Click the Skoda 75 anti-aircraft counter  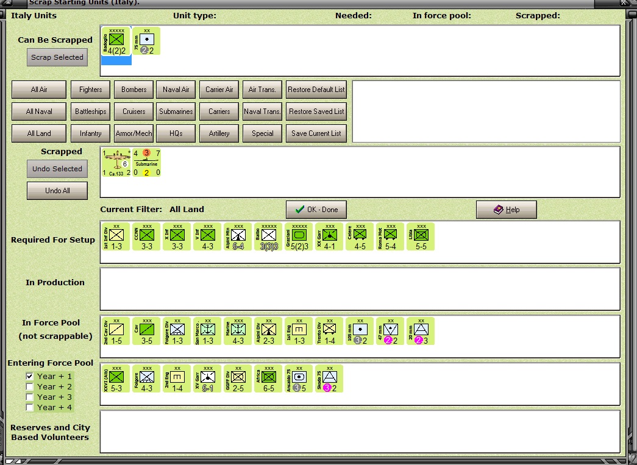[x=329, y=379]
